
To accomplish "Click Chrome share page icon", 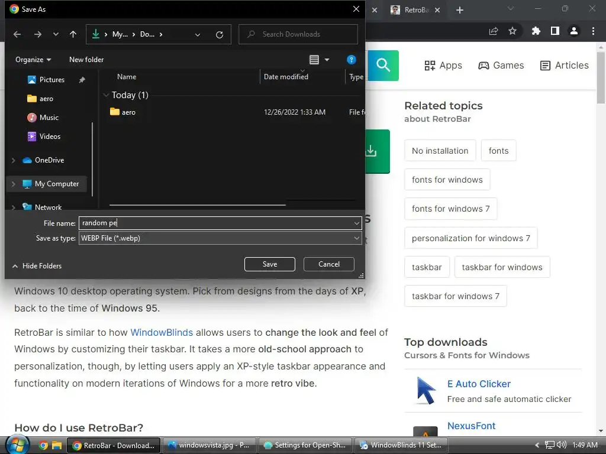I will (494, 31).
